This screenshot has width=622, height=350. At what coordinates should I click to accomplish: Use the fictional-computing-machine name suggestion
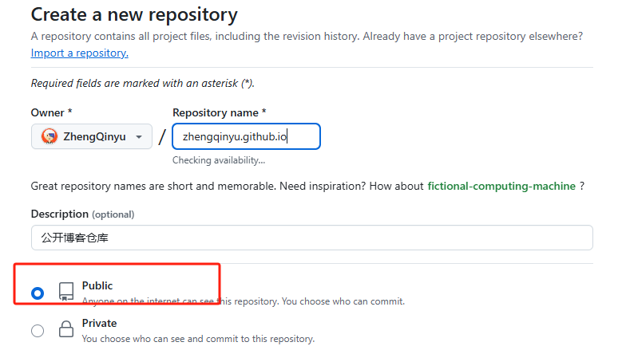501,186
